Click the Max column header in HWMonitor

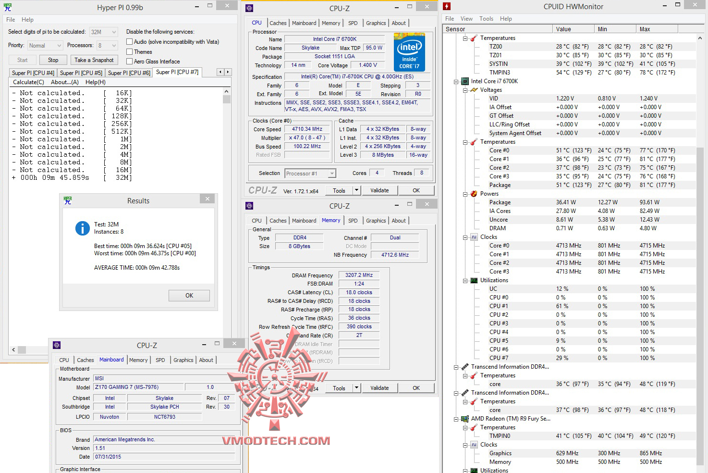tap(657, 29)
